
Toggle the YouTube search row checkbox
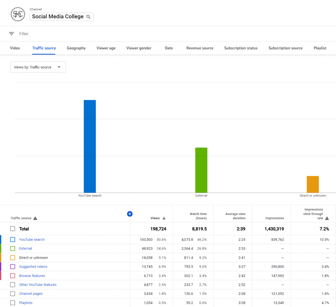coord(12,240)
